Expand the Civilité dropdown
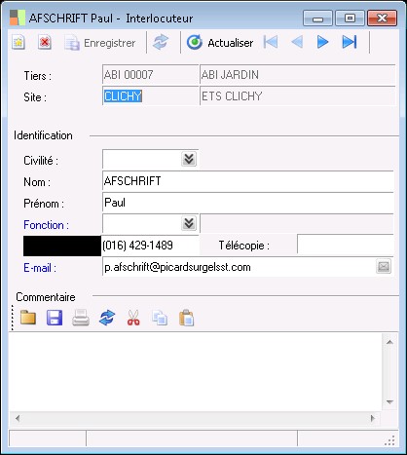Viewport: 407px width, 455px height. pos(189,159)
